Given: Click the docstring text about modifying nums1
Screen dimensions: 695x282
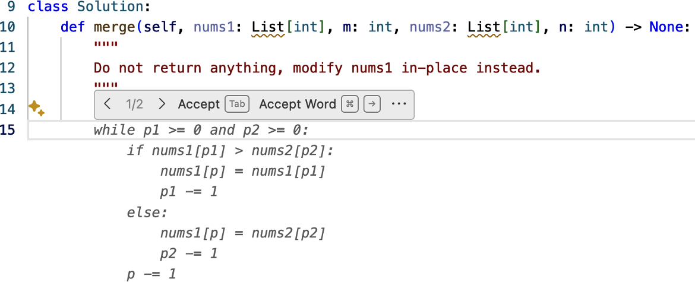Looking at the screenshot, I should click(x=317, y=68).
